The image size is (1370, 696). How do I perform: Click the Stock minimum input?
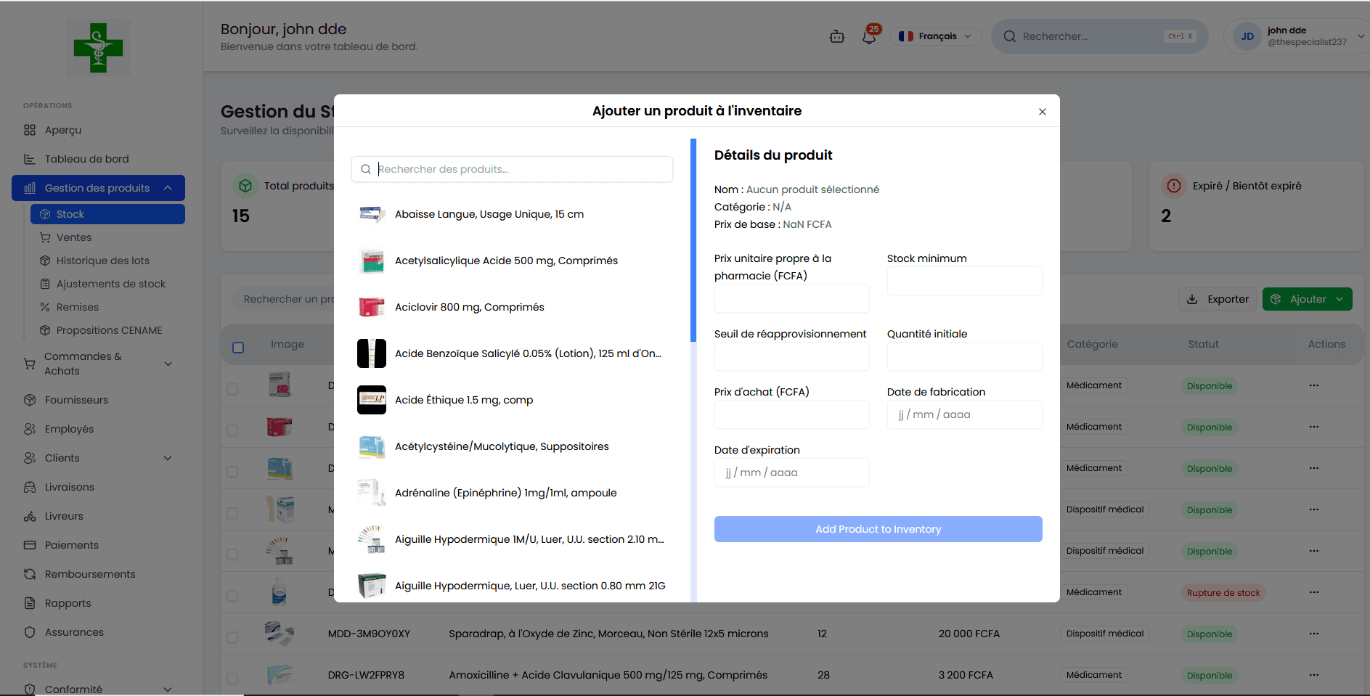click(964, 281)
